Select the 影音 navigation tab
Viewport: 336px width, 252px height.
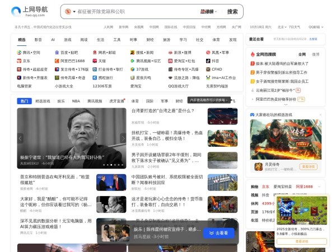[38, 40]
